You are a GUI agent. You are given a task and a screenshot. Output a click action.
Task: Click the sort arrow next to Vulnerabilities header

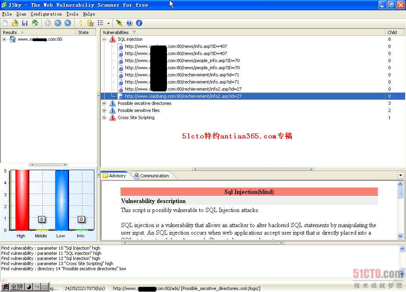pos(134,32)
